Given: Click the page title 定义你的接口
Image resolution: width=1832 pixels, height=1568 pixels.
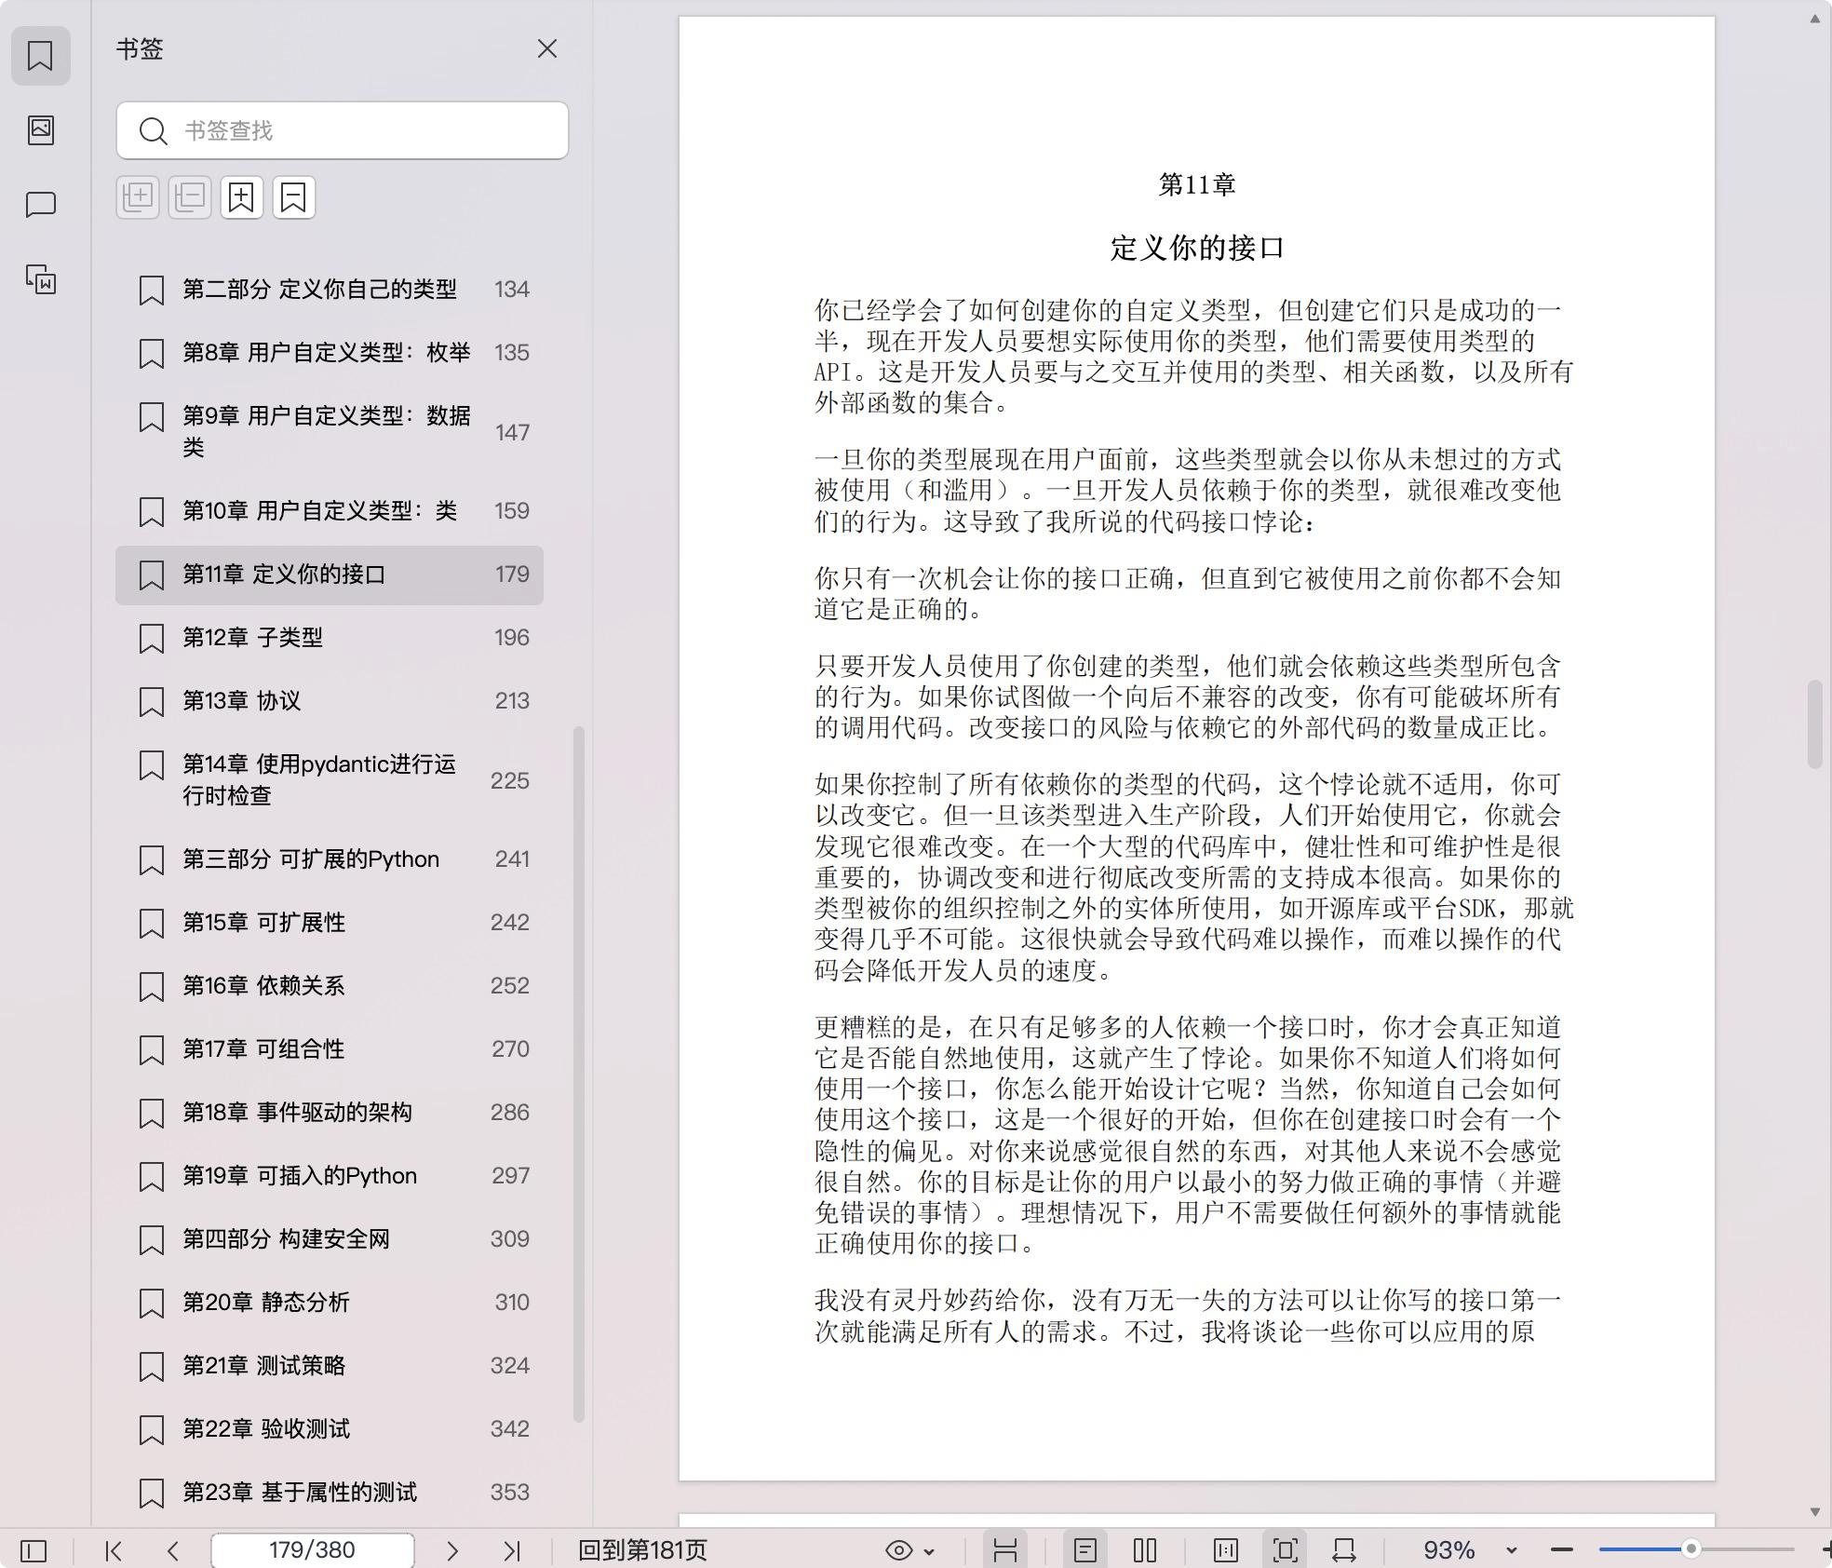Looking at the screenshot, I should point(1197,249).
